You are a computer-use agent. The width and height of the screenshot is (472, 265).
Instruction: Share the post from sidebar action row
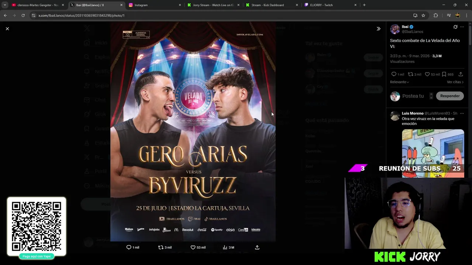pyautogui.click(x=461, y=74)
